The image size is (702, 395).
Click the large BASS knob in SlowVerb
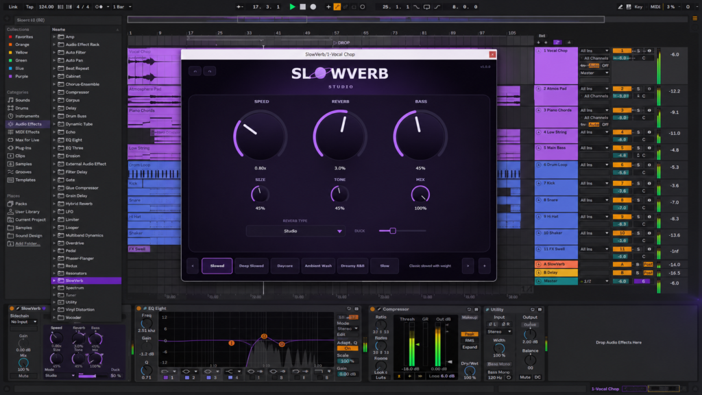click(420, 136)
